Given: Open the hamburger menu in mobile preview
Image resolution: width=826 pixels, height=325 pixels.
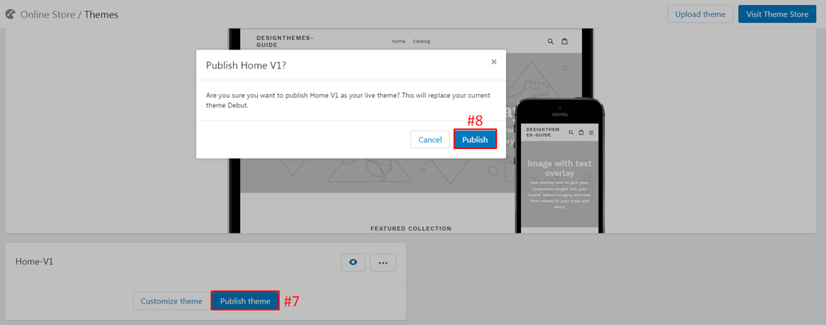Looking at the screenshot, I should click(x=591, y=132).
